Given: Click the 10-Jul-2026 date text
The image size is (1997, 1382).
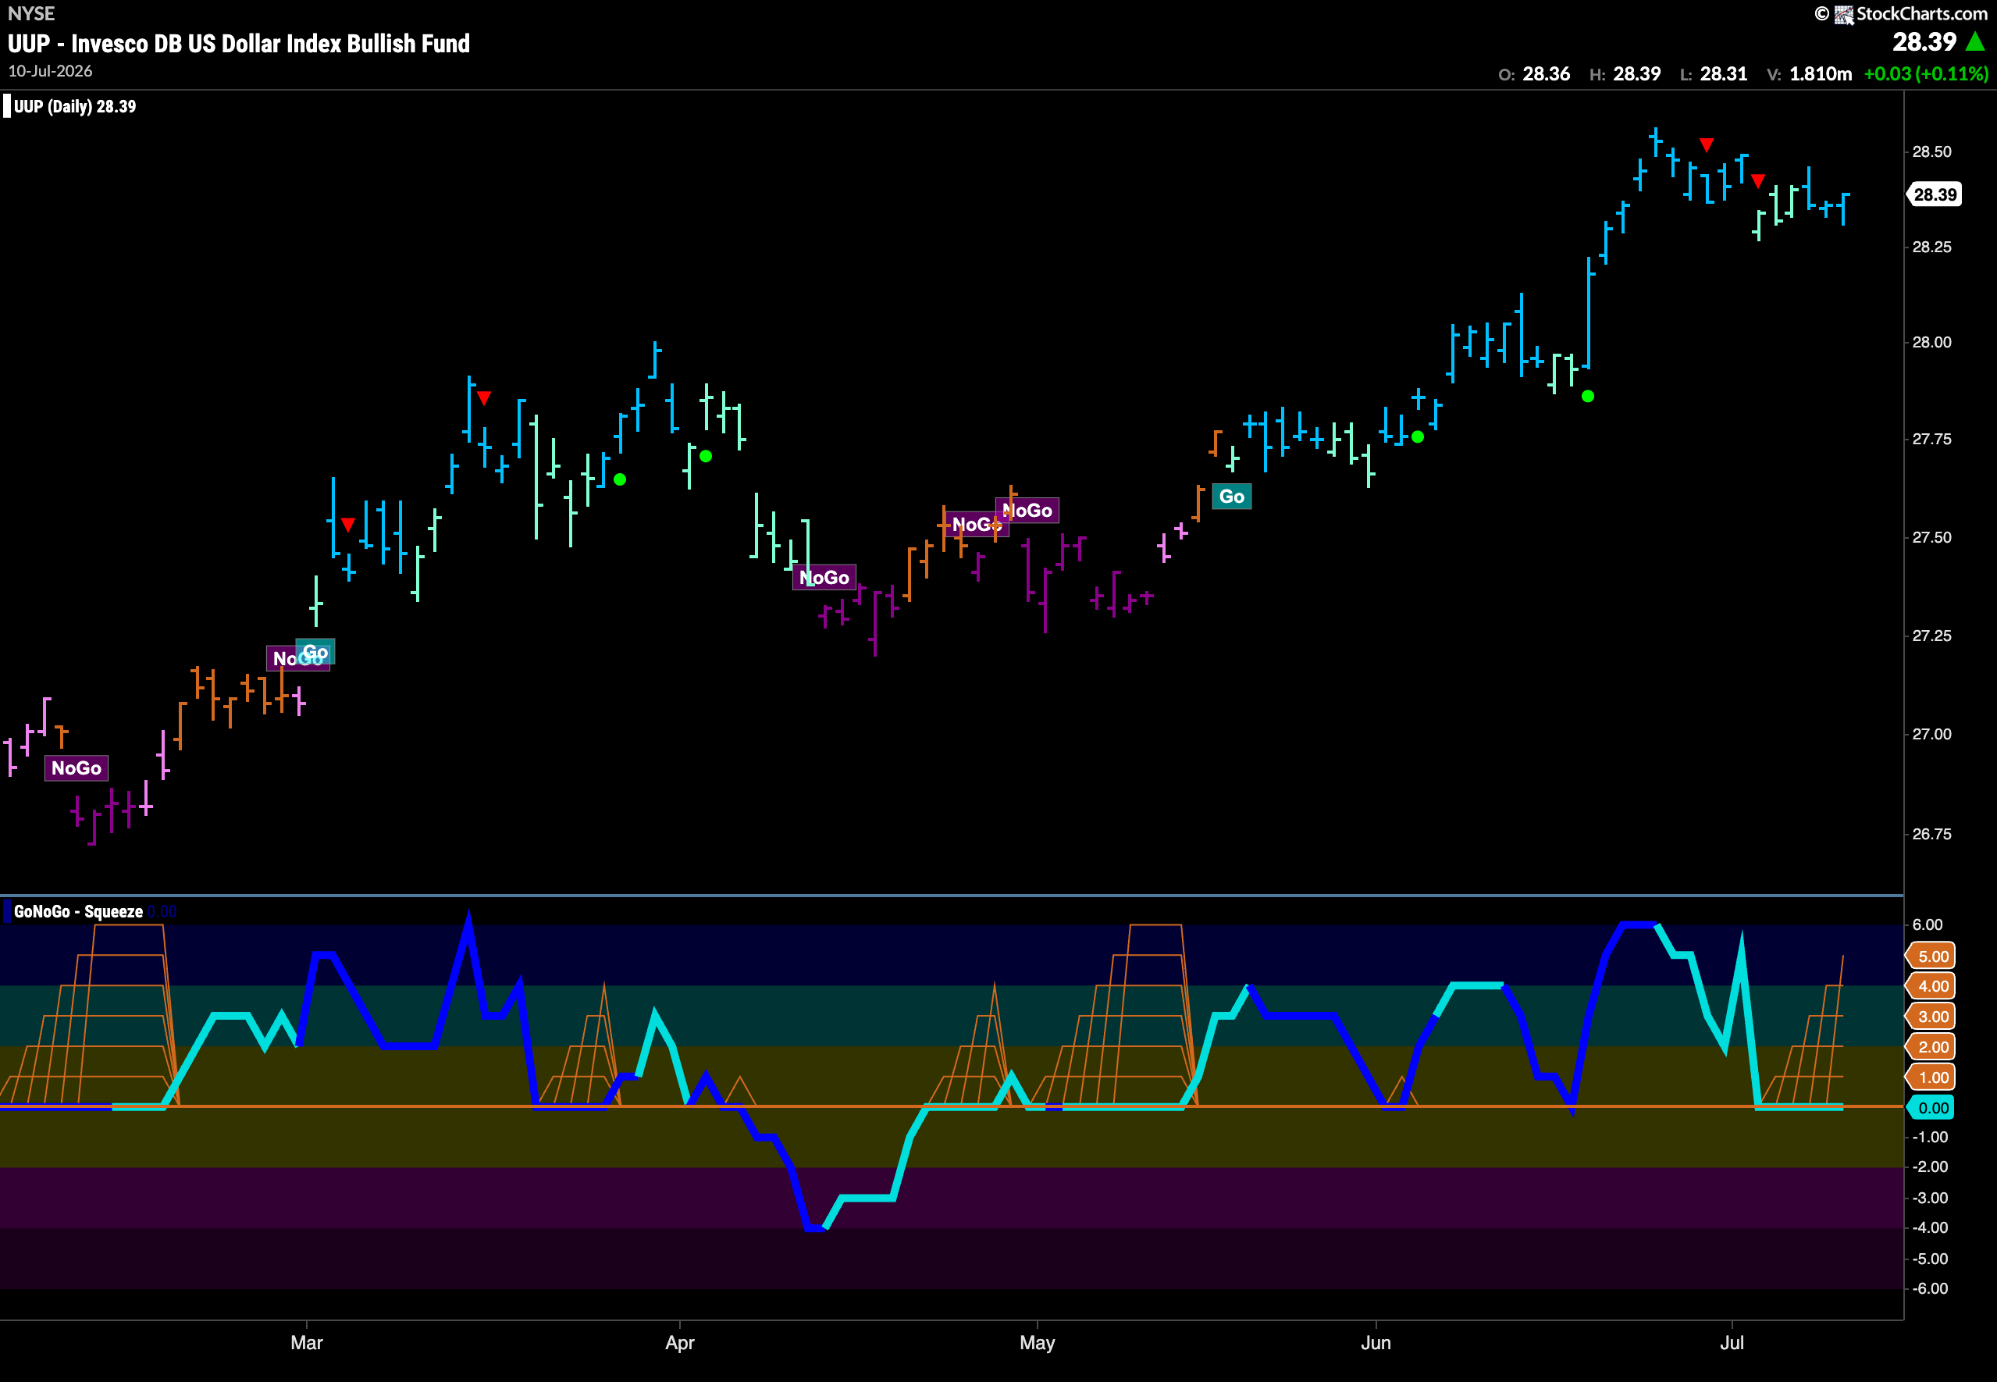Looking at the screenshot, I should [x=50, y=71].
